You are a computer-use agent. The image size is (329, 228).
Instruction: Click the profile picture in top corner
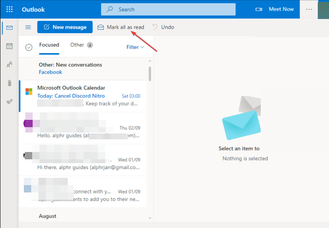[323, 10]
